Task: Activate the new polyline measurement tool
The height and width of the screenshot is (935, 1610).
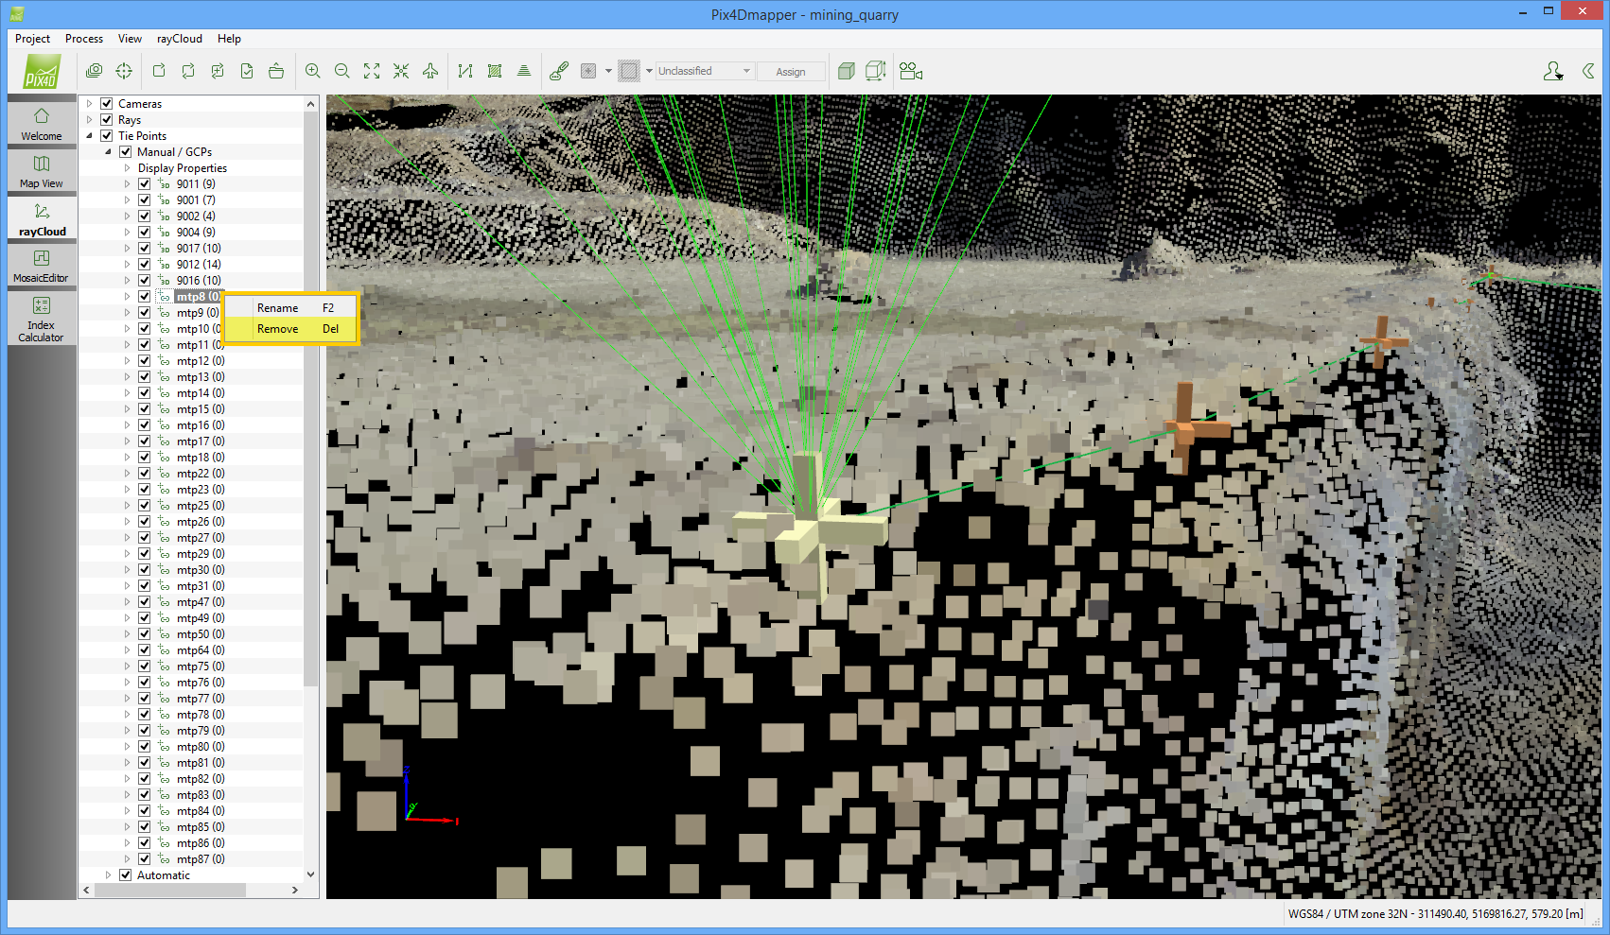Action: coord(464,71)
